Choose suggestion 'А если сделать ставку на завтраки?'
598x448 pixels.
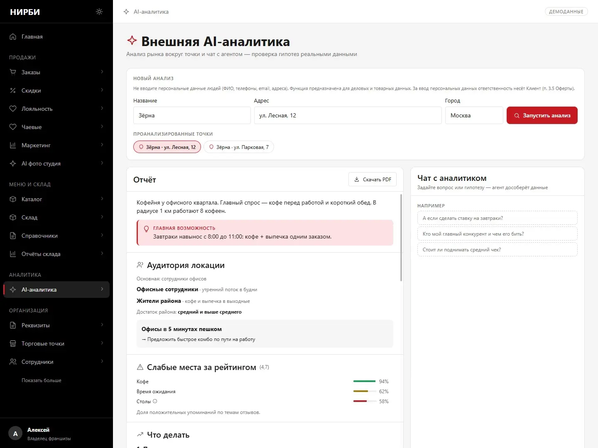(x=498, y=218)
